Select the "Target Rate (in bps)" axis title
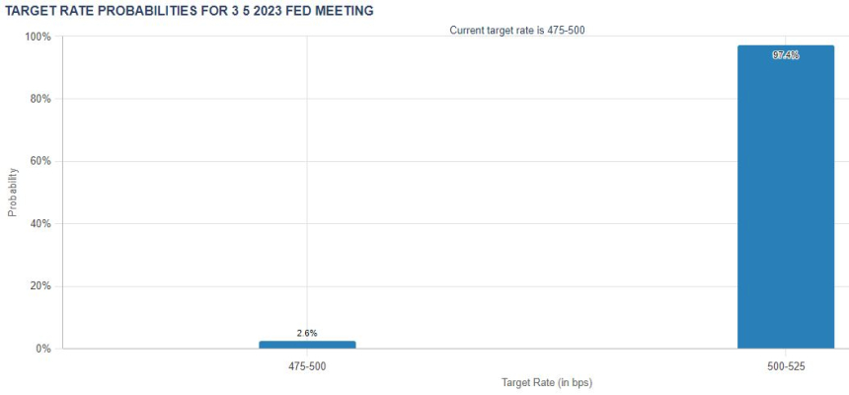Viewport: 849px width, 395px height. pyautogui.click(x=546, y=382)
